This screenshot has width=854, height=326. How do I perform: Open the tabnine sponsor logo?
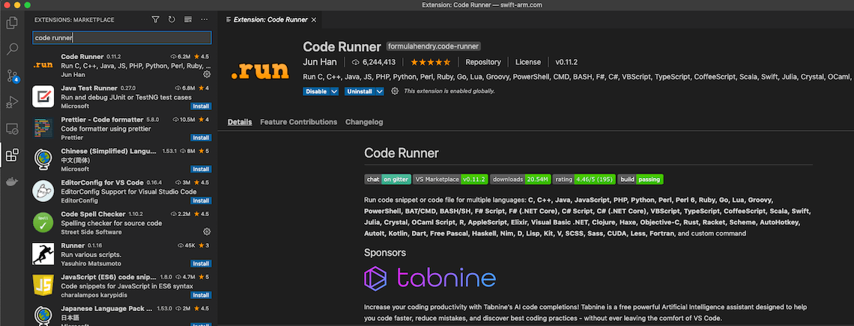(430, 278)
